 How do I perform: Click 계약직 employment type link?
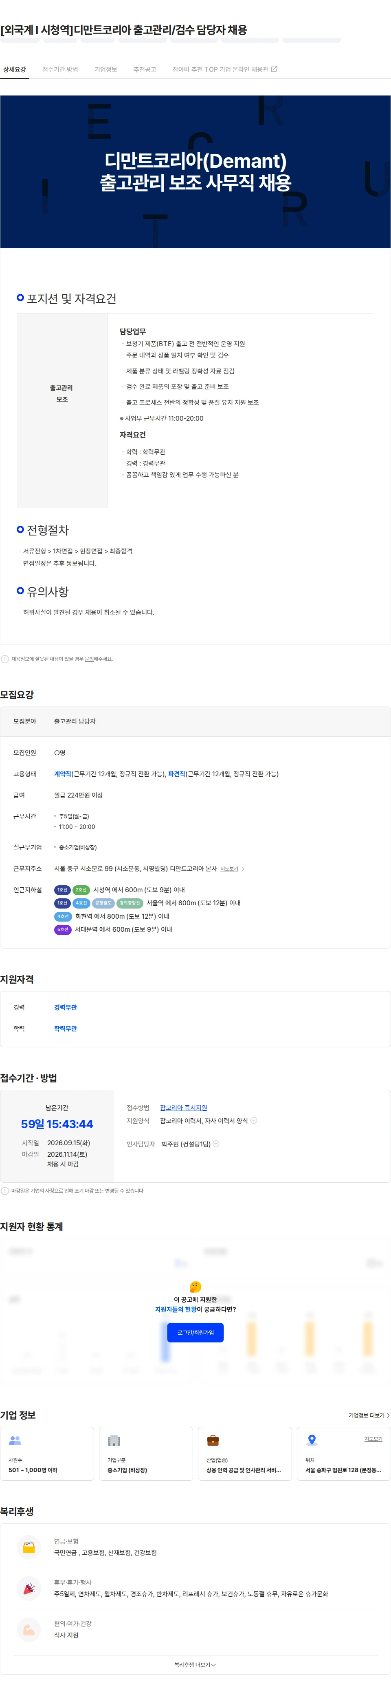click(x=63, y=774)
